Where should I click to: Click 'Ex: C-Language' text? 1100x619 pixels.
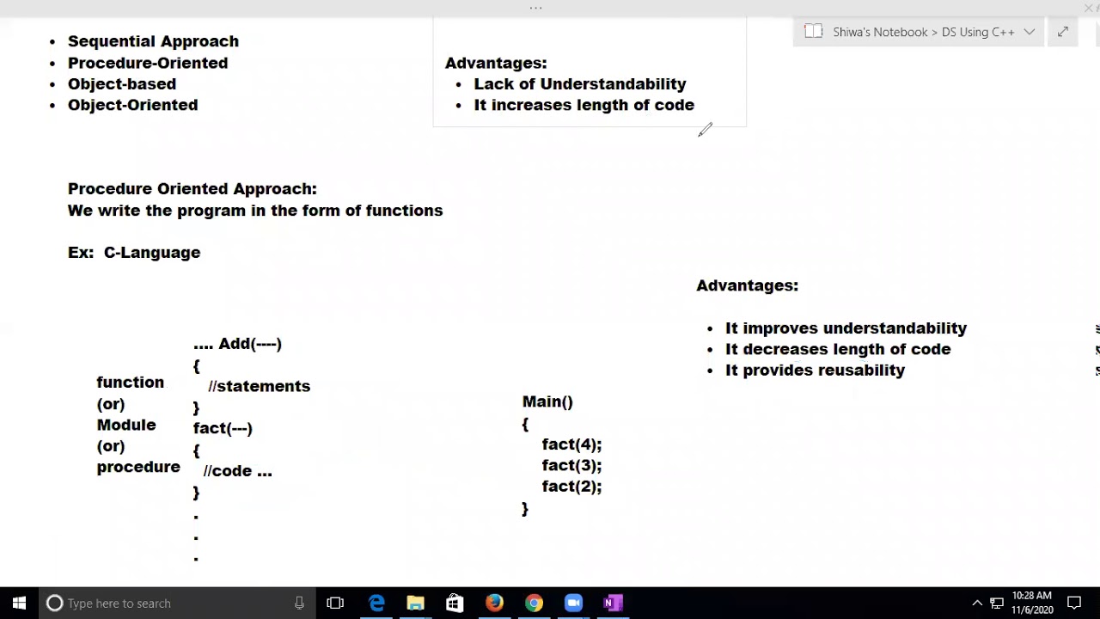pyautogui.click(x=134, y=252)
